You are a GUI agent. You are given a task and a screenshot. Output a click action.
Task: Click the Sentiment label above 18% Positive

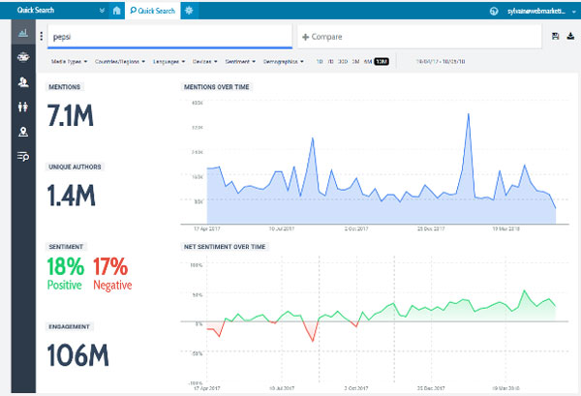[x=66, y=247]
